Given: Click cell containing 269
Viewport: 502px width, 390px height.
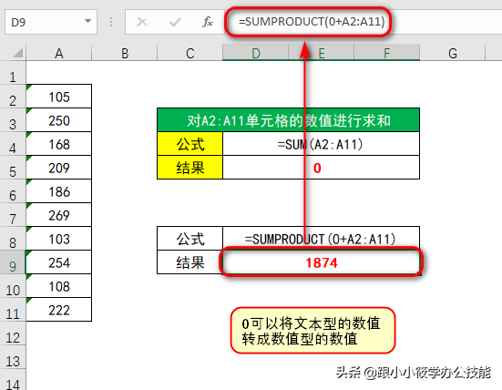Looking at the screenshot, I should point(59,215).
